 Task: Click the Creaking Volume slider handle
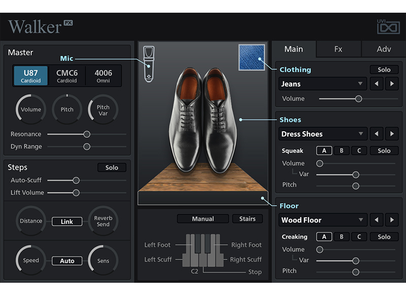[x=320, y=249]
